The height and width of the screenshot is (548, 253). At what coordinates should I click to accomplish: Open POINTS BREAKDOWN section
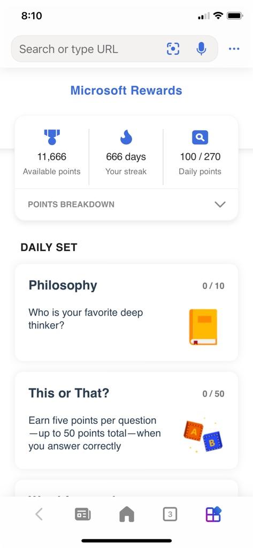(126, 204)
